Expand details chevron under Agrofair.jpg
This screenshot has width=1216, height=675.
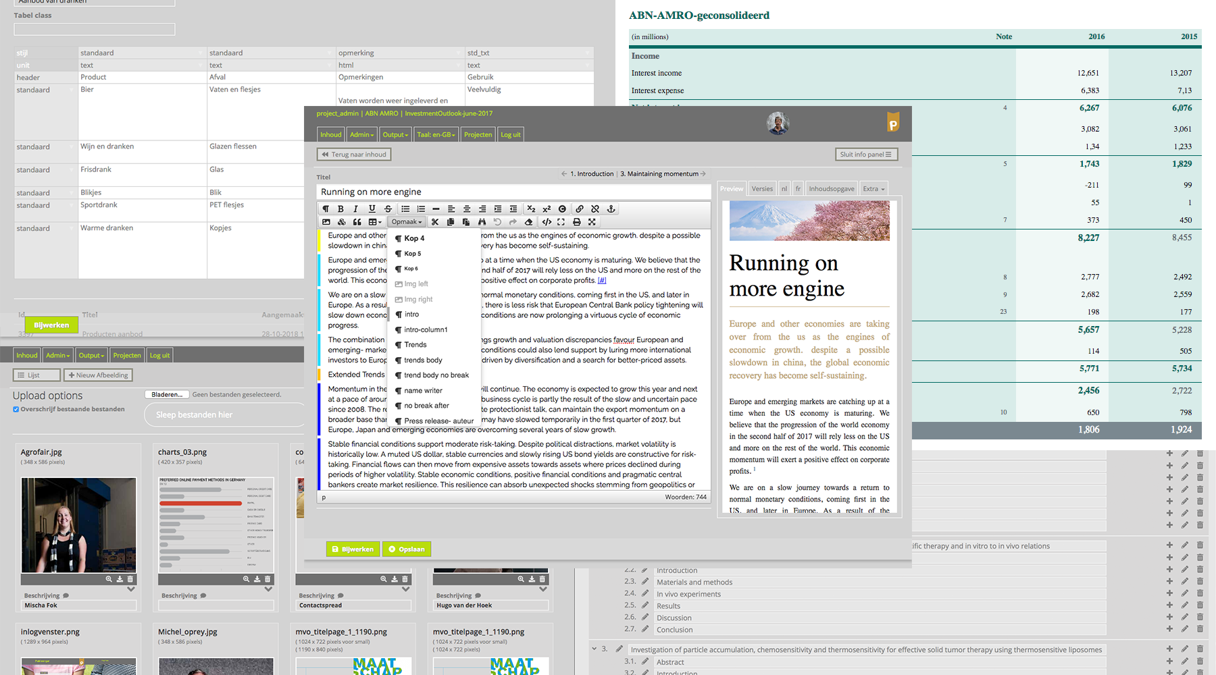pyautogui.click(x=131, y=589)
